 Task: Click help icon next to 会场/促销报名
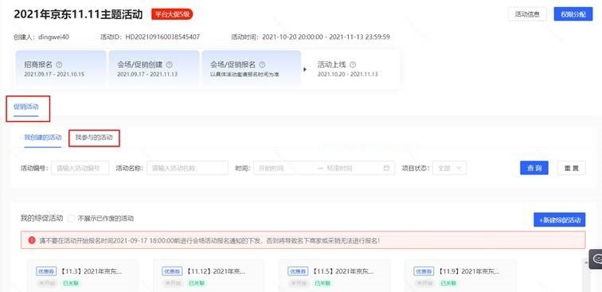(x=262, y=64)
